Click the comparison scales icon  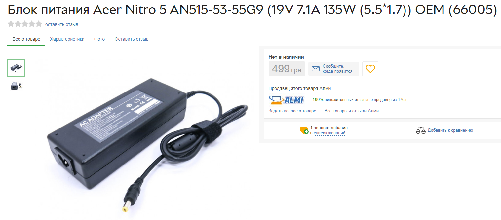(x=420, y=130)
